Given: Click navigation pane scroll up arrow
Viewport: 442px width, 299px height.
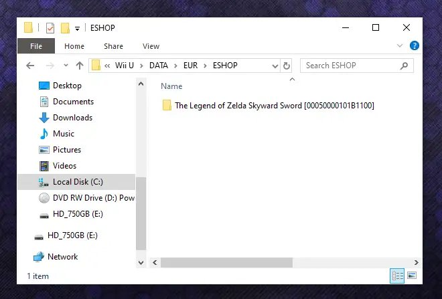Looking at the screenshot, I should [x=141, y=84].
